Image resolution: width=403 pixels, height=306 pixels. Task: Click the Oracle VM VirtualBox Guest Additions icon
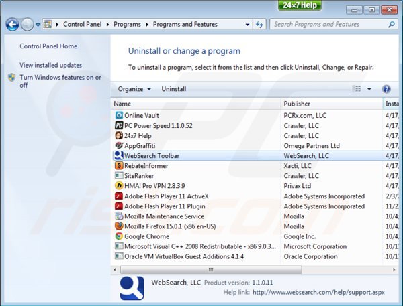coord(119,256)
